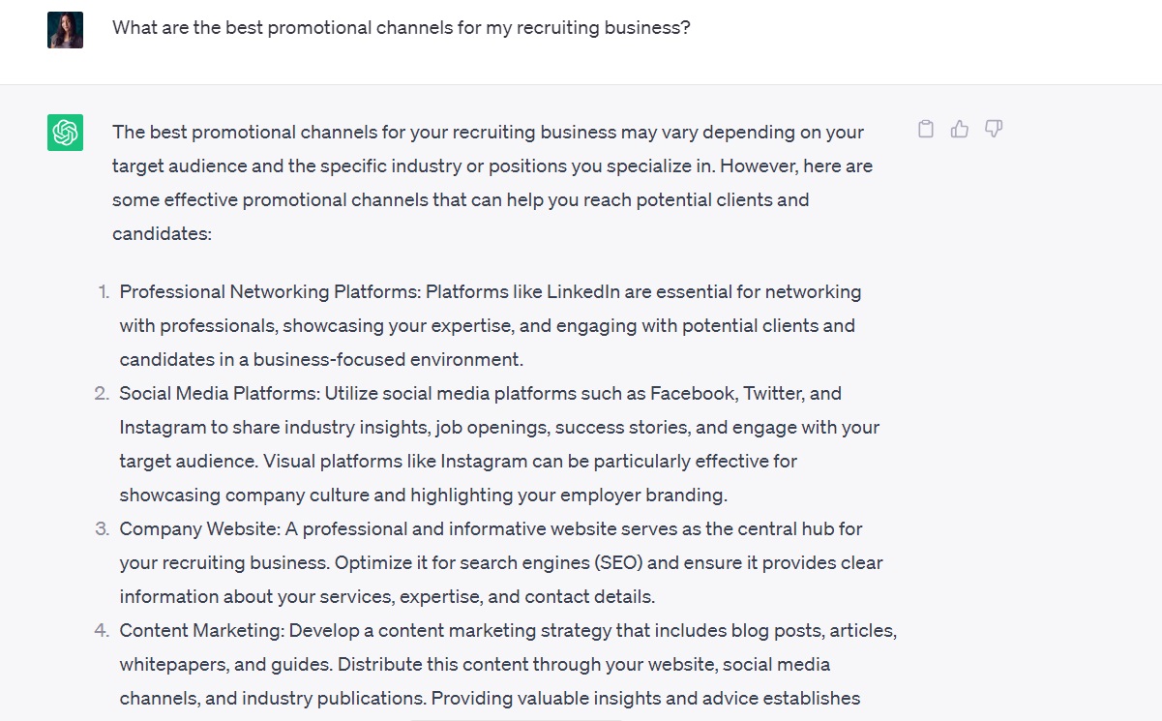The width and height of the screenshot is (1162, 721).
Task: Click the word "LinkedIn" in item one
Action: click(x=582, y=291)
